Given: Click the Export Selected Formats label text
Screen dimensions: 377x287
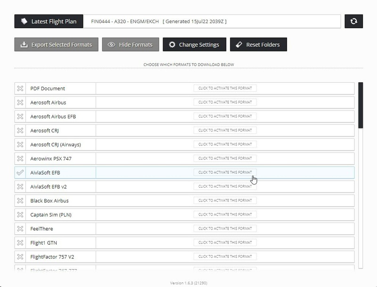Looking at the screenshot, I should tap(62, 45).
